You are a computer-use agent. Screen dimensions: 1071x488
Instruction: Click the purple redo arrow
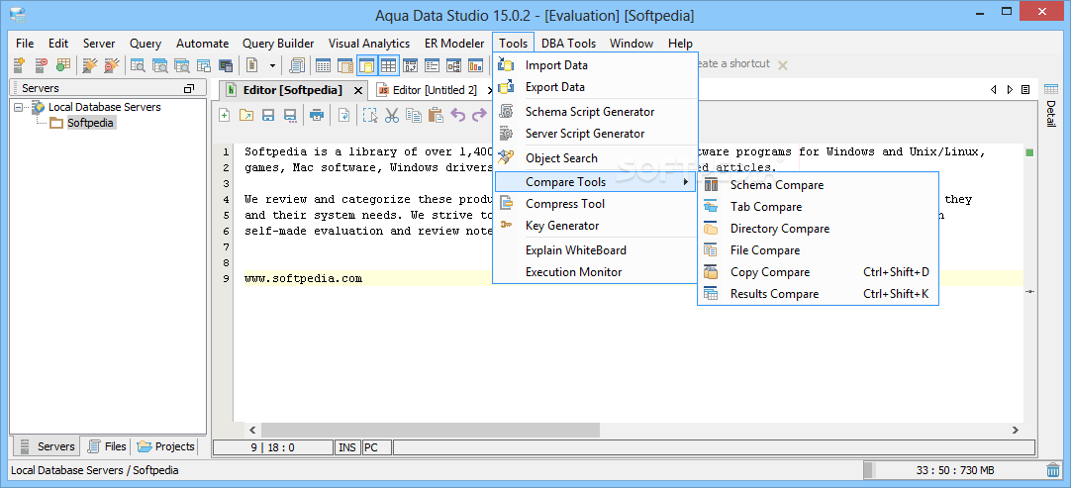[x=479, y=115]
